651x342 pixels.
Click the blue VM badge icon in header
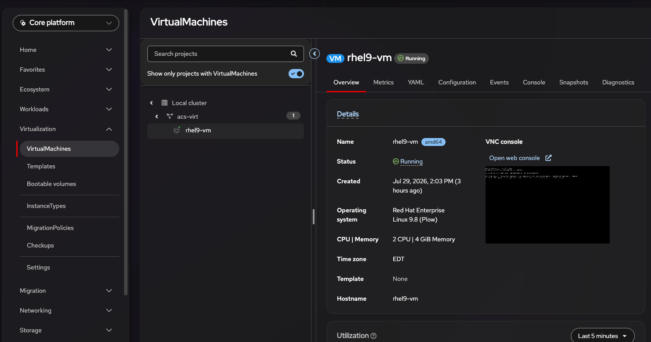point(335,58)
